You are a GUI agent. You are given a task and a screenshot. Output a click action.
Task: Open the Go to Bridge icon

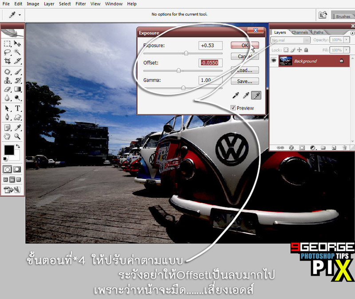[x=323, y=15]
